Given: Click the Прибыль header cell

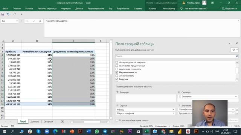Looking at the screenshot, I should click(13, 52).
